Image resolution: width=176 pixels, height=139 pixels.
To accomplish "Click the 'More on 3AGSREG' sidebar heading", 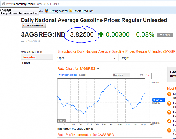I will pyautogui.click(x=32, y=52).
